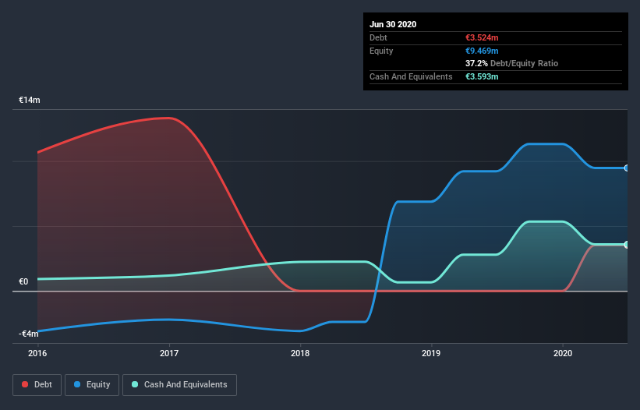This screenshot has height=410, width=640.
Task: Click the teal Cash And Equivalents legend dot
Action: (x=135, y=384)
